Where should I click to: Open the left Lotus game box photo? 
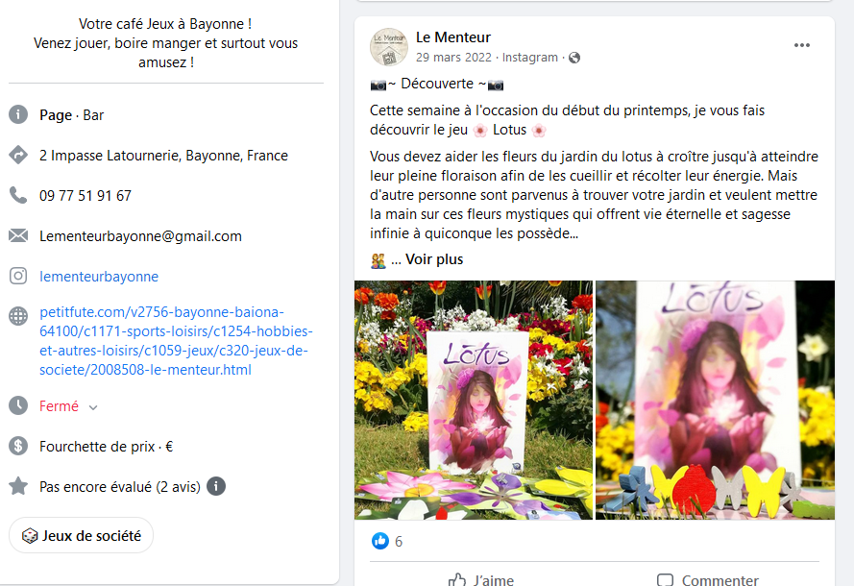(x=474, y=400)
